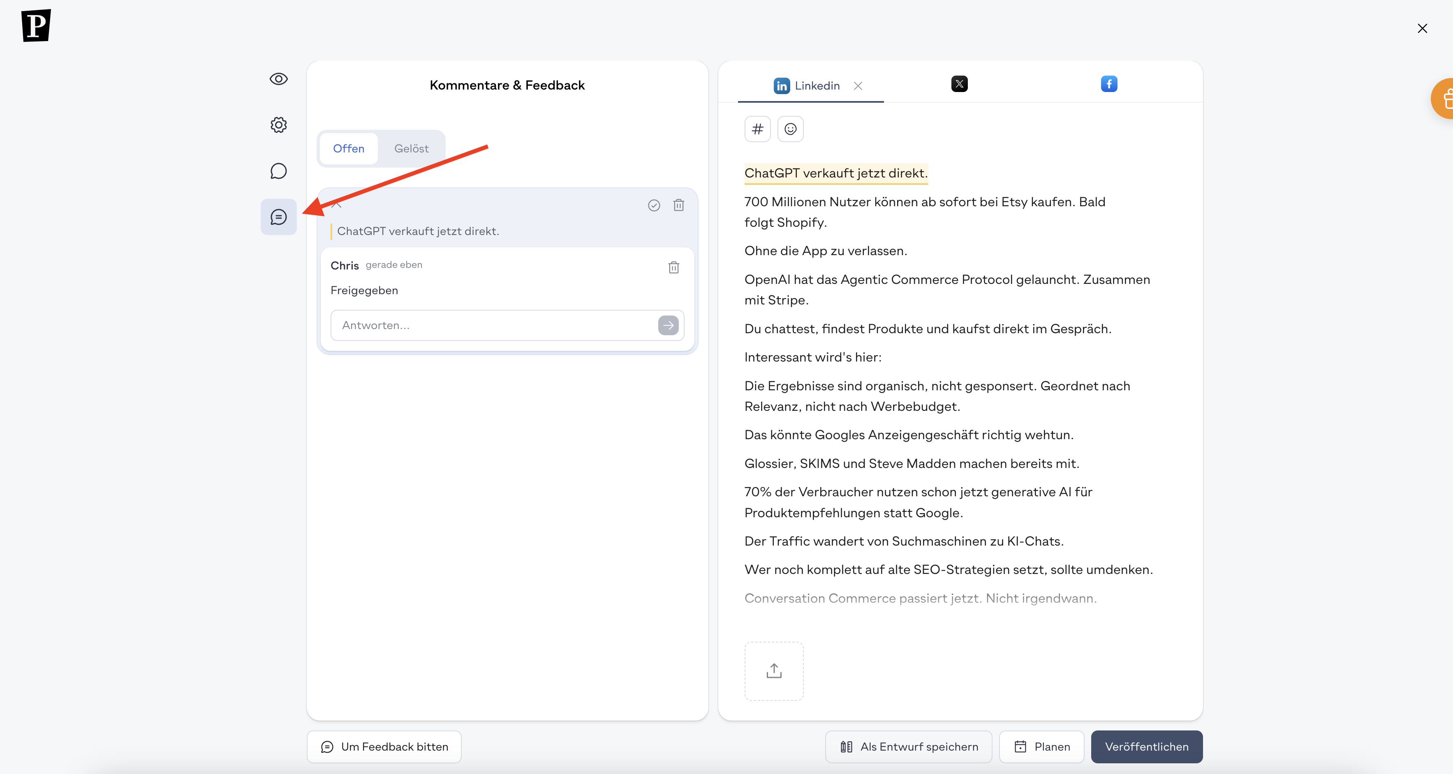
Task: Click the 'Kommentare & Feedback' heading
Action: point(507,85)
